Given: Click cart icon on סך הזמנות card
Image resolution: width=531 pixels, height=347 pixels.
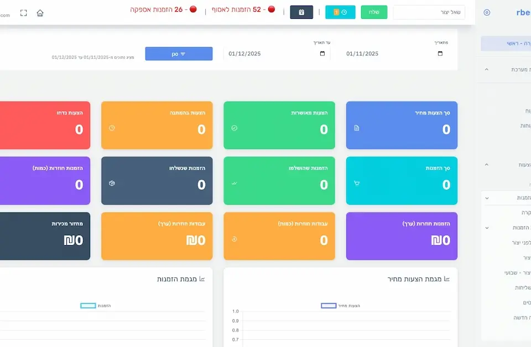Looking at the screenshot, I should (357, 183).
